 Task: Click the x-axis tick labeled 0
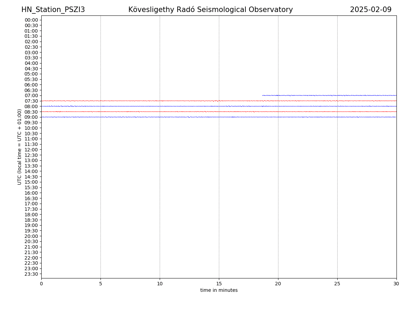pos(41,284)
